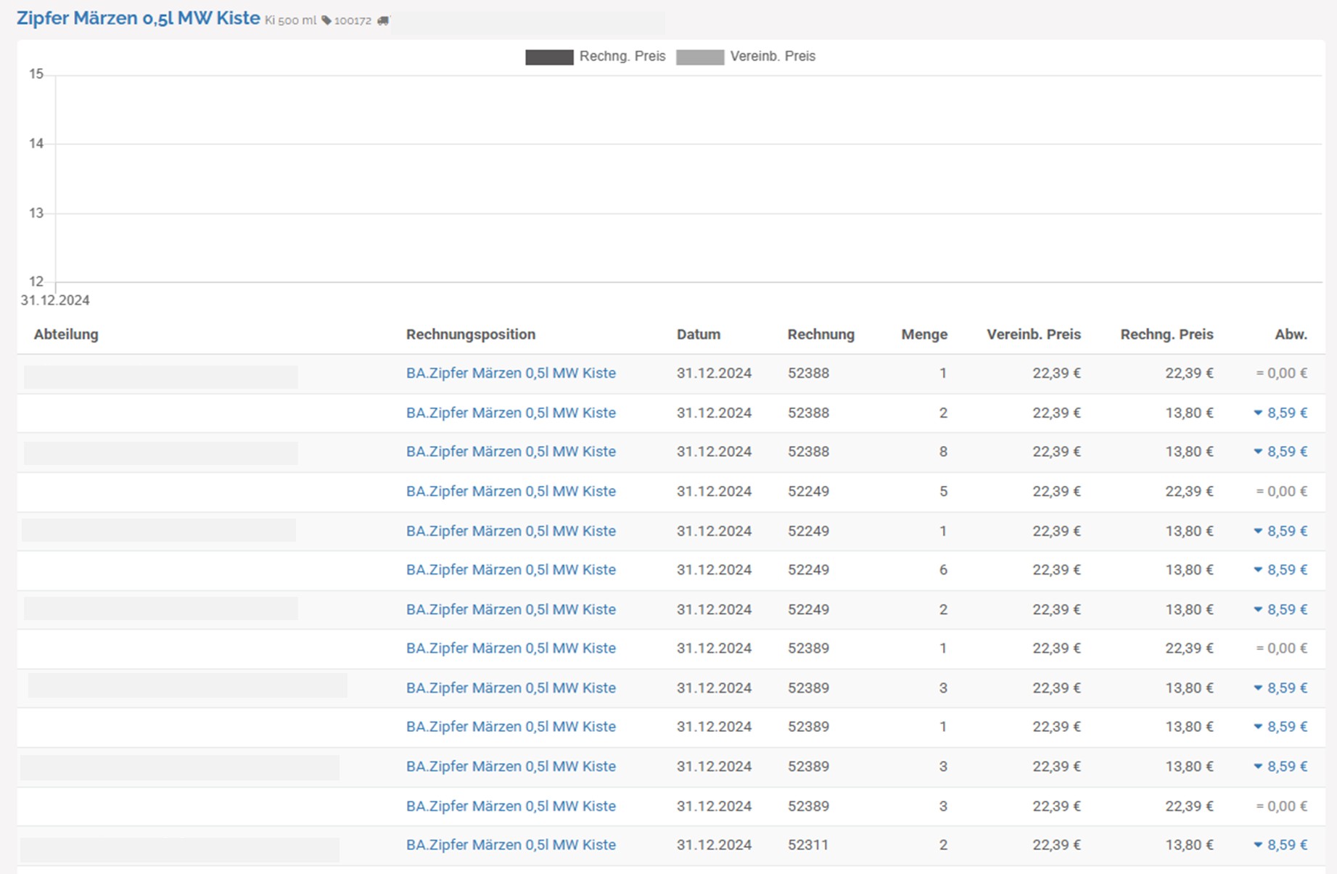Click down-arrow deviation icon for 52388 quantity 2
Screen dimensions: 1337x874
click(1258, 413)
